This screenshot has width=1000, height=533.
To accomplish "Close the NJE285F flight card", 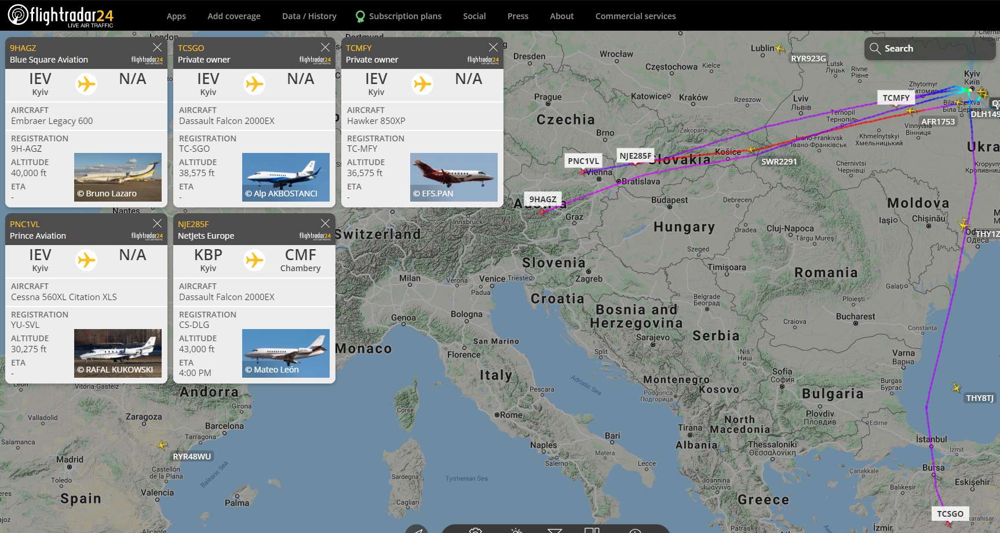I will 325,223.
